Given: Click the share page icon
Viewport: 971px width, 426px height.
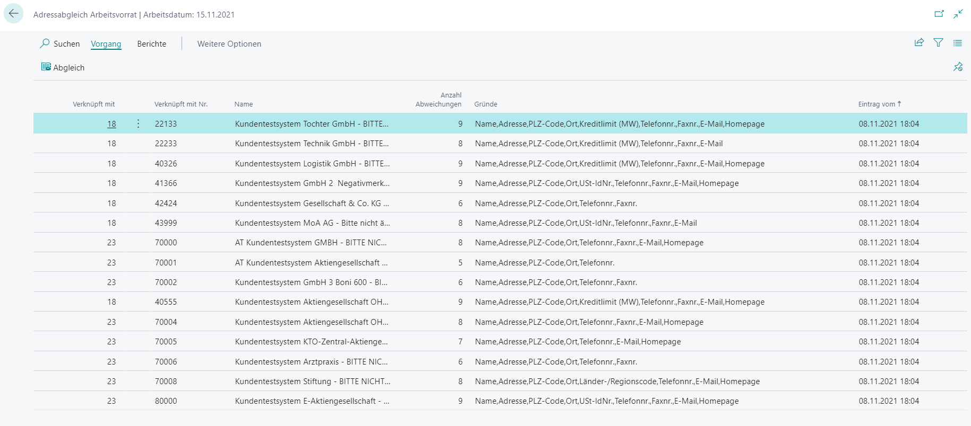Looking at the screenshot, I should point(919,43).
